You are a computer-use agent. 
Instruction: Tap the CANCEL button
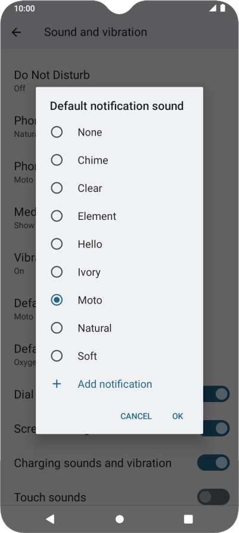(136, 416)
